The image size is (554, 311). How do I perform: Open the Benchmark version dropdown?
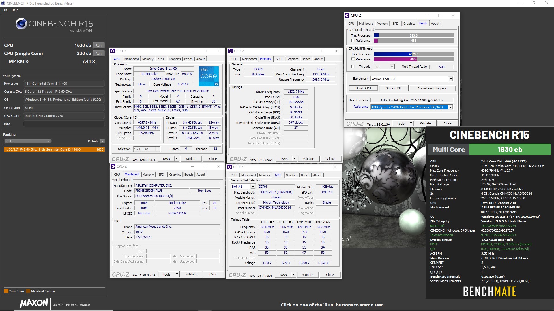click(x=450, y=79)
